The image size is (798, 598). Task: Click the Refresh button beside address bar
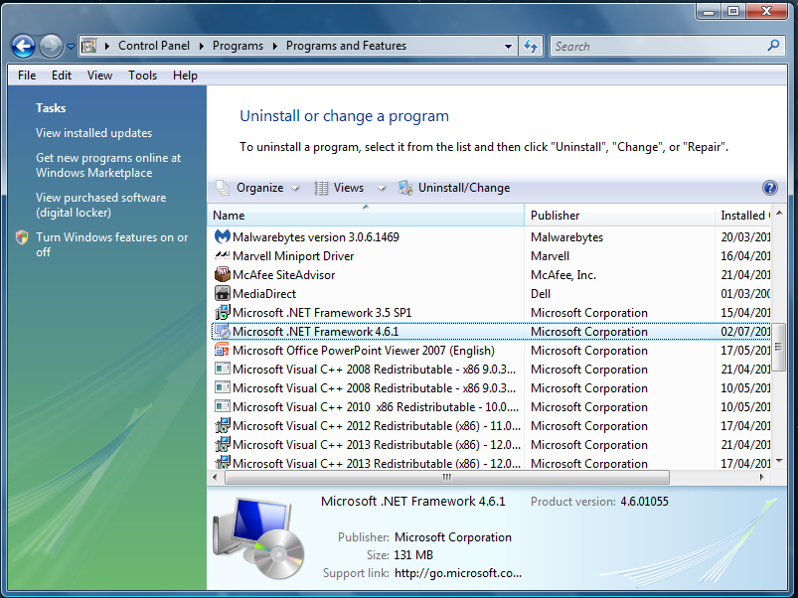(x=531, y=47)
